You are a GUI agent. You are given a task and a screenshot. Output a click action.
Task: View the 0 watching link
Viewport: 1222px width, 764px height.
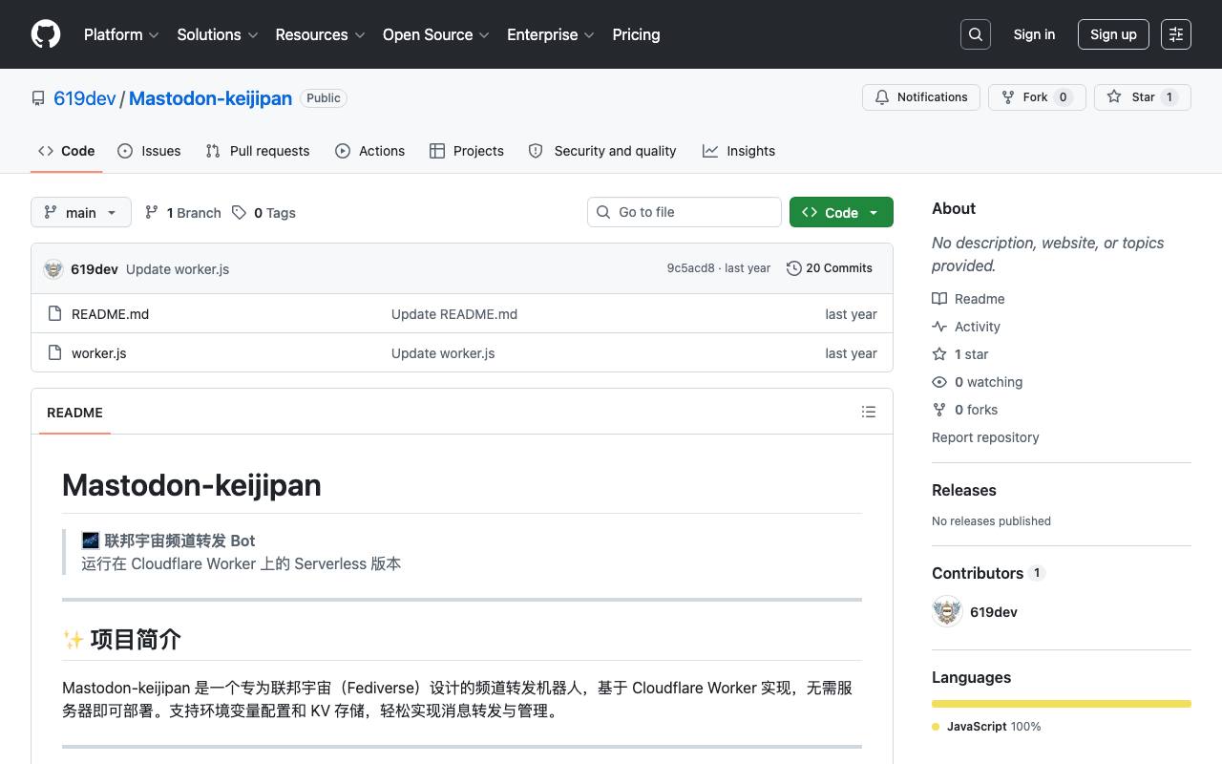(x=978, y=382)
